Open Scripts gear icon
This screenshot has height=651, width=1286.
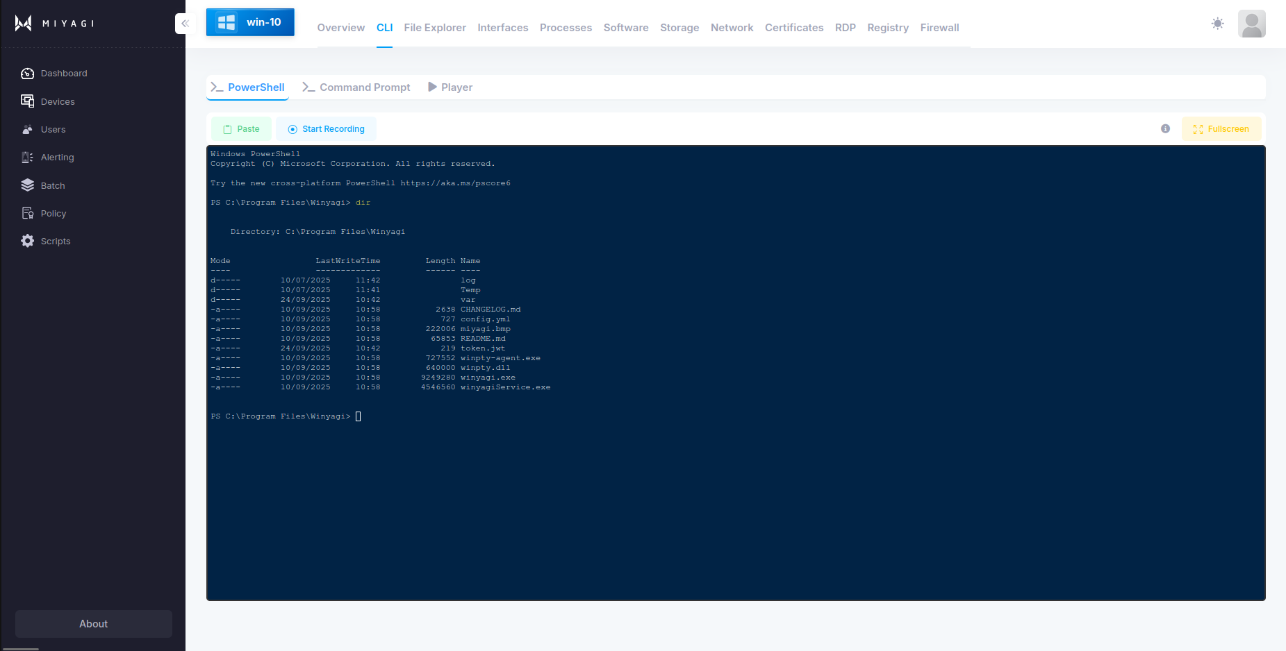tap(27, 241)
